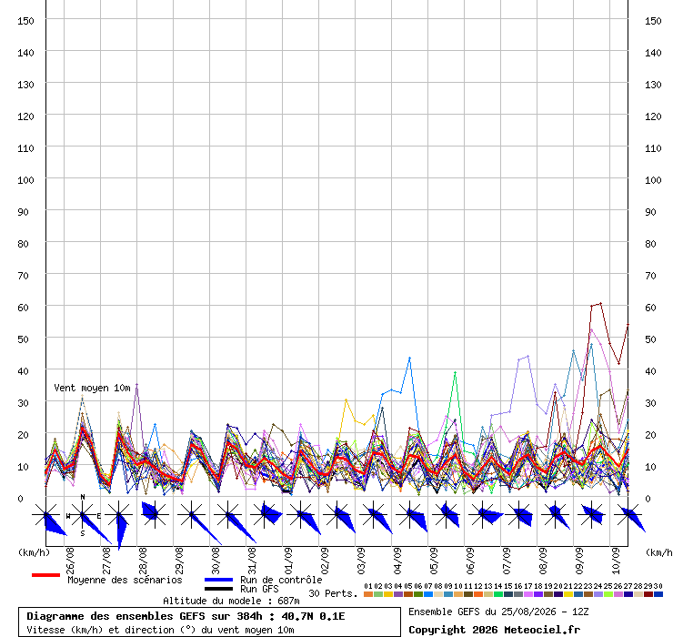Select perturbation 04 purple swatch
673x637 pixels.
pyautogui.click(x=398, y=594)
